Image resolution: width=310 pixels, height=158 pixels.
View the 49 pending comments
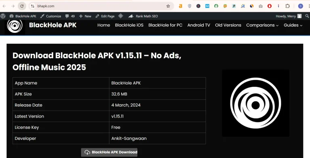(70, 16)
